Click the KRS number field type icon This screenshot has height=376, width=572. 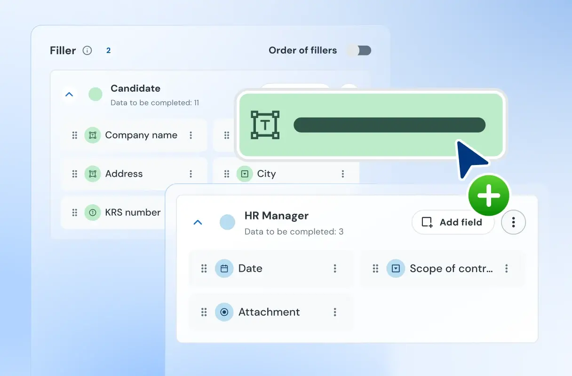click(x=93, y=212)
